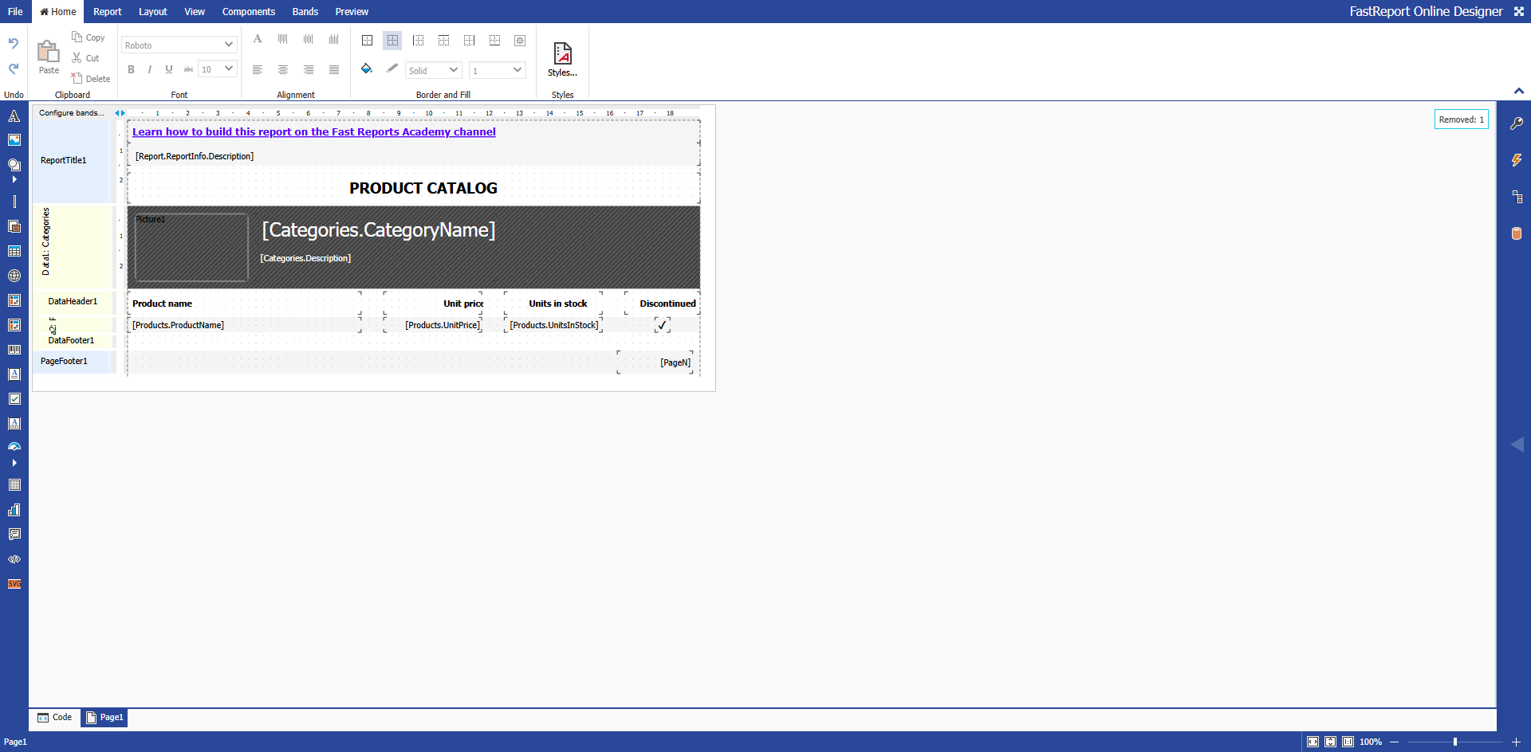
Task: Switch to the Code tab
Action: (x=55, y=718)
